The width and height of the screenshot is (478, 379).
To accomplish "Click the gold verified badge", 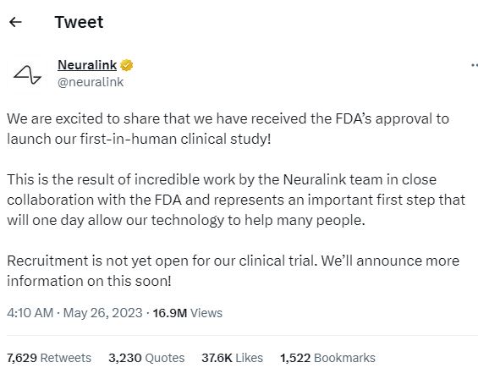I will click(127, 65).
